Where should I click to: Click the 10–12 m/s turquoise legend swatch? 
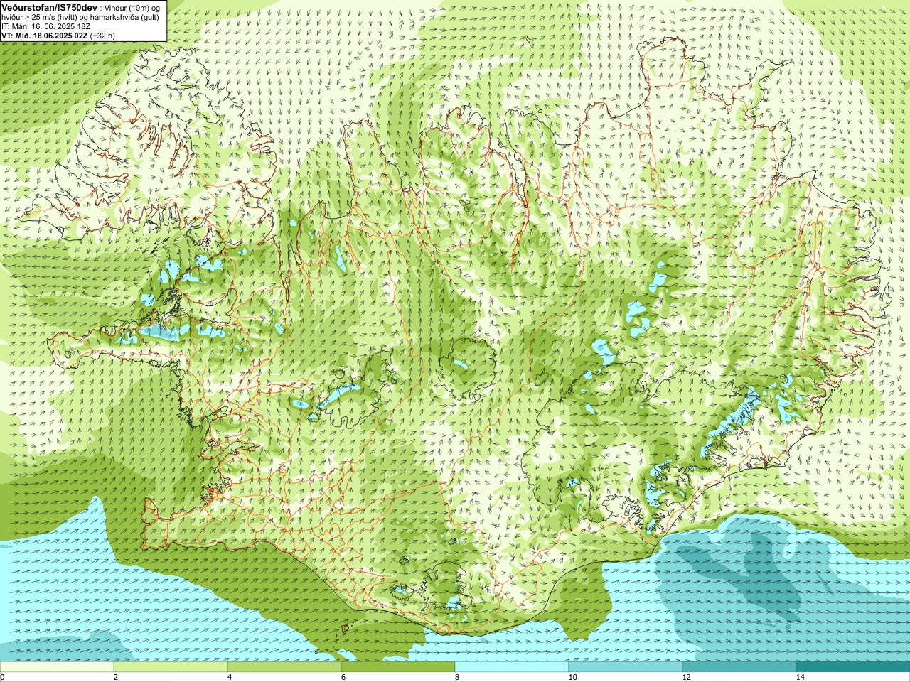[626, 667]
